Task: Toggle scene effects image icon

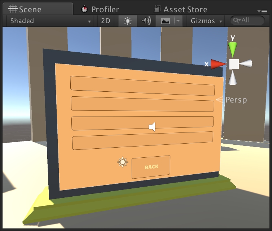Action: [166, 21]
